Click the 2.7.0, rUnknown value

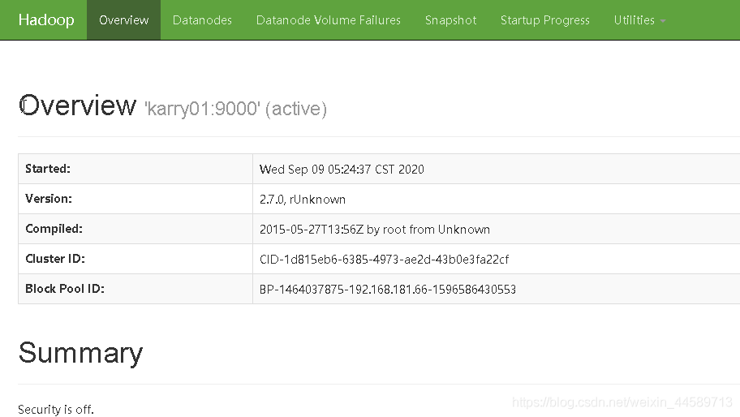(x=303, y=200)
